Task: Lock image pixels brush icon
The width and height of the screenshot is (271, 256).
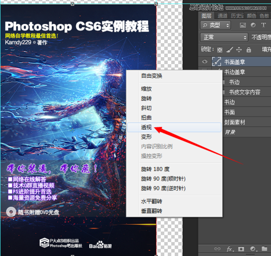Action: 229,50
